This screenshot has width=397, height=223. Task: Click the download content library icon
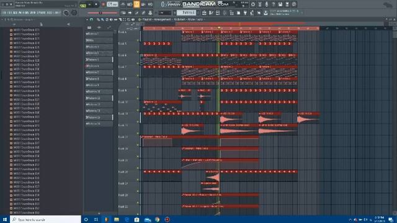265,12
